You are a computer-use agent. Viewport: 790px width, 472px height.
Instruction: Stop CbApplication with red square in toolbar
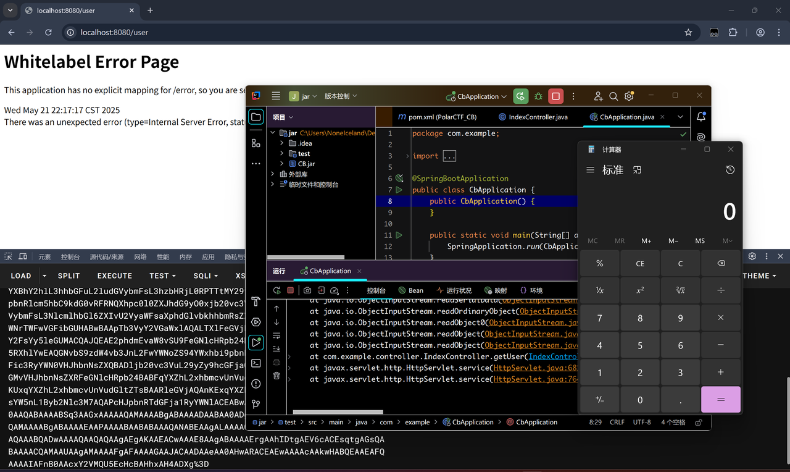tap(556, 96)
